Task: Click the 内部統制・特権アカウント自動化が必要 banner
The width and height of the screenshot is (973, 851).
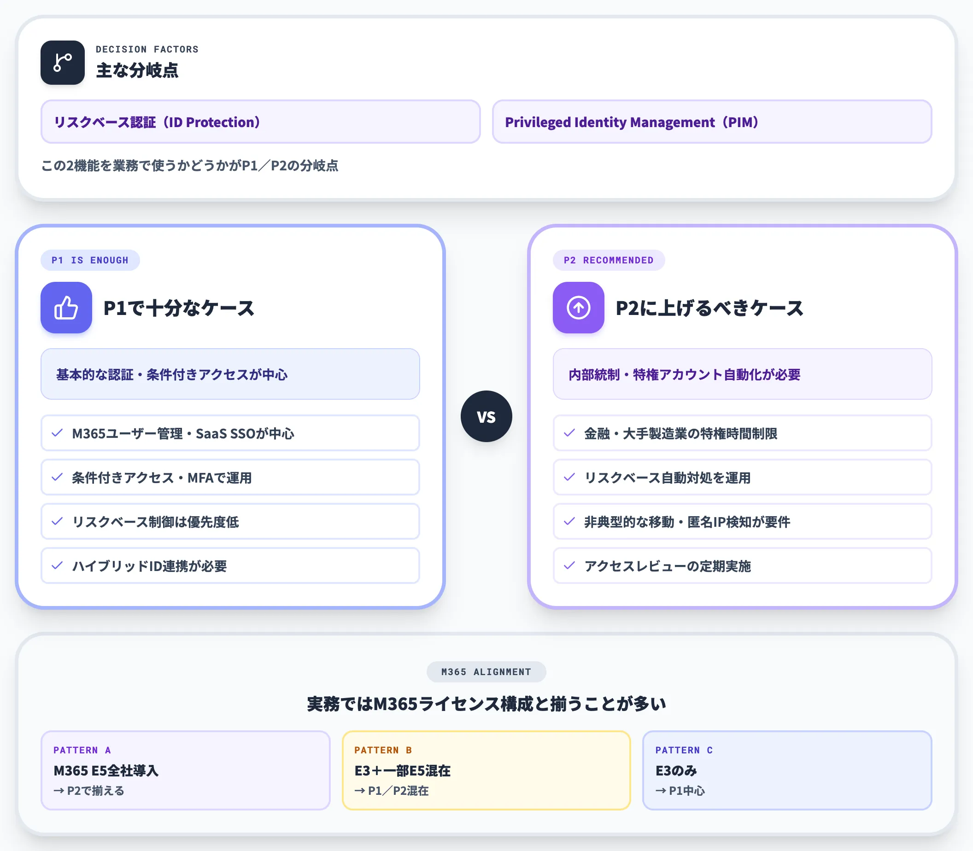Action: pos(742,374)
